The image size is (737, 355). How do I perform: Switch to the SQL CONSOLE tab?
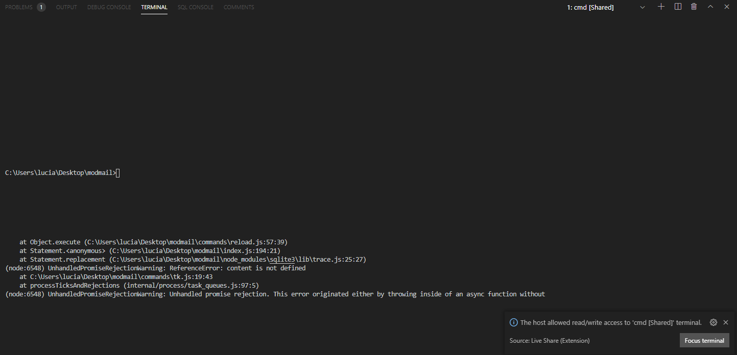[x=196, y=7]
